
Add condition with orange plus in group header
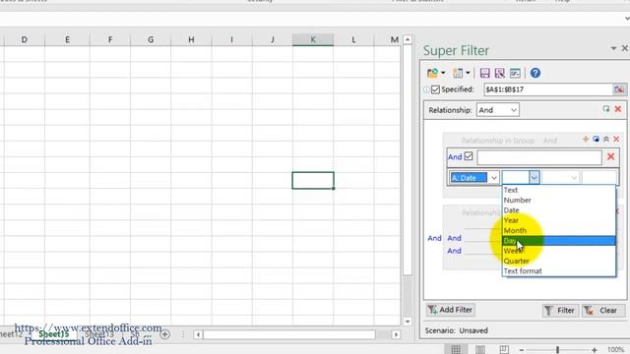tap(586, 139)
